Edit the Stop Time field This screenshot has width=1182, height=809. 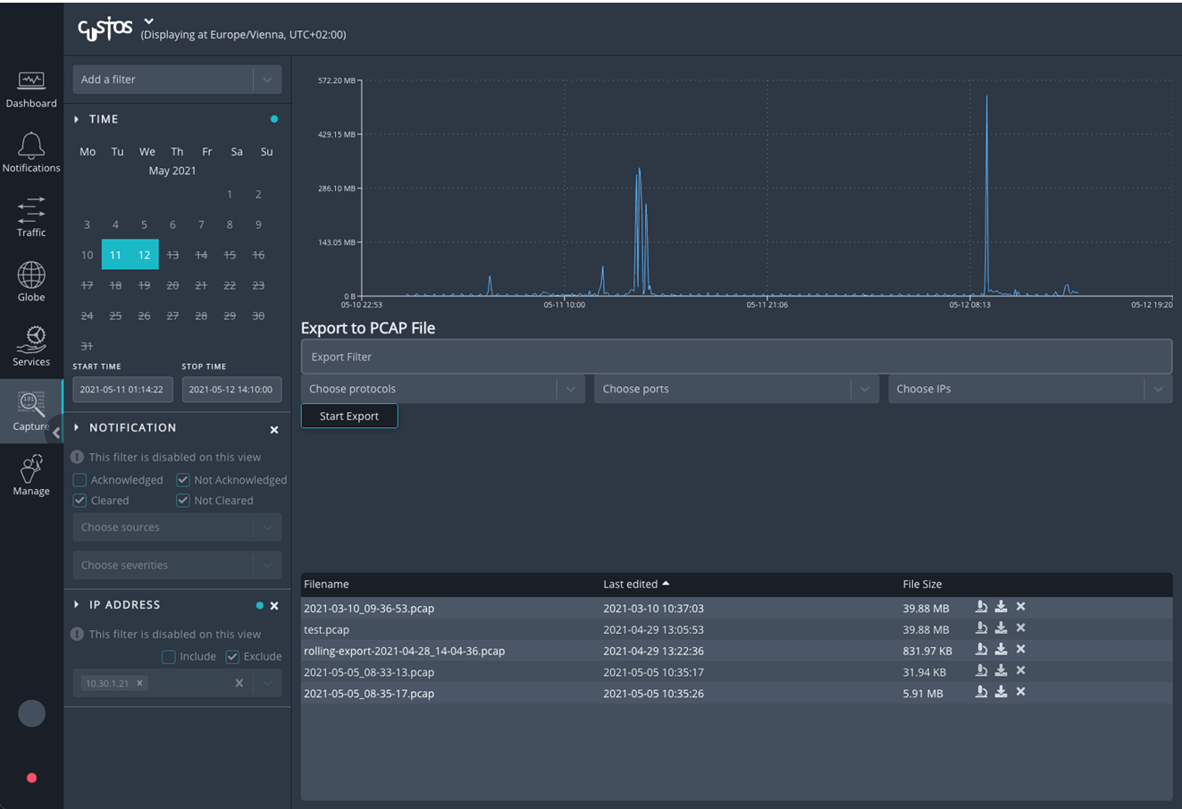coord(231,390)
